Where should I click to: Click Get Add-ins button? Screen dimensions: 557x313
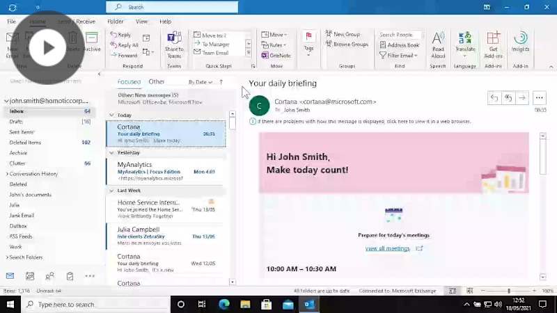(x=493, y=45)
